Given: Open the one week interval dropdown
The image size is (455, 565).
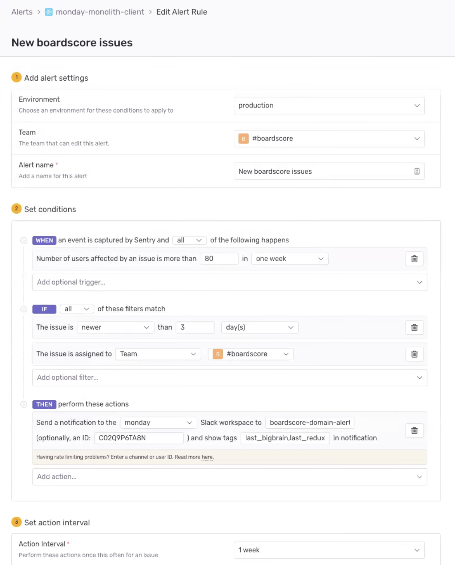Looking at the screenshot, I should (290, 259).
